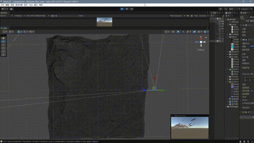Open the Scene camera settings icon
Viewport: 254px width, 143px height.
[x=199, y=32]
